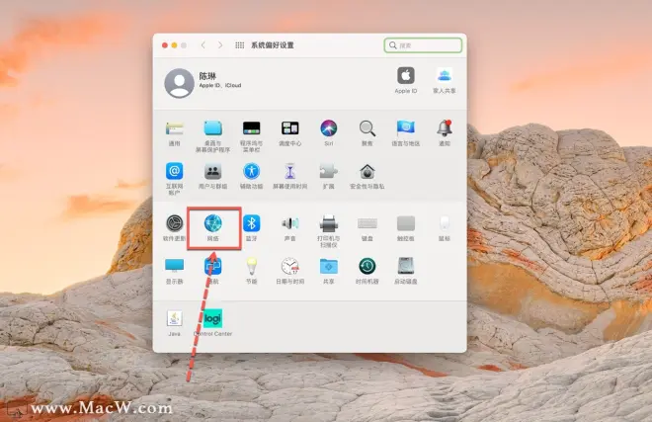Open Trackpad preferences

(406, 223)
